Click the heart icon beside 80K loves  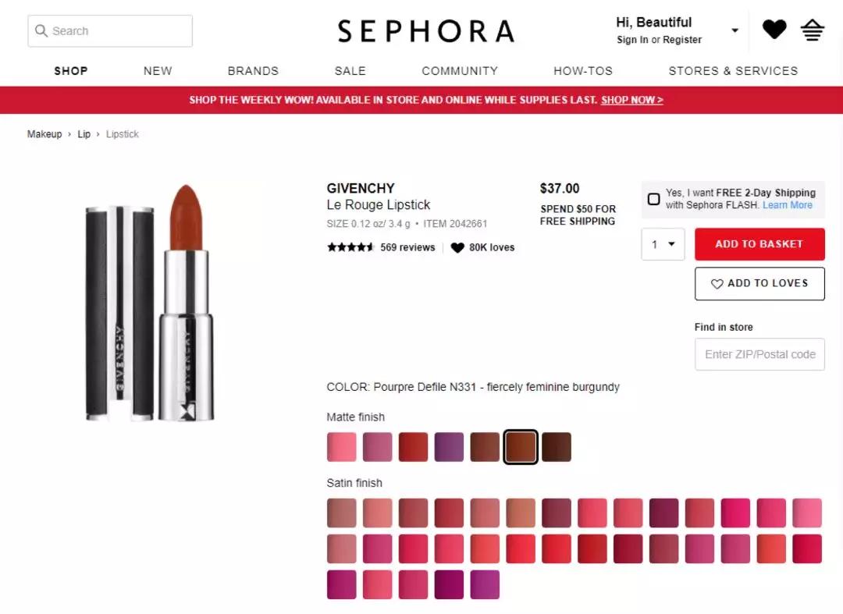[x=457, y=247]
